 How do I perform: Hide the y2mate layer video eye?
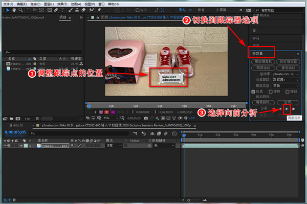5,146
